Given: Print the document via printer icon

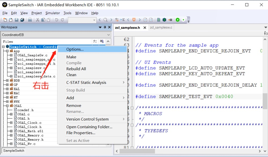Looking at the screenshot, I should pyautogui.click(x=30, y=20).
